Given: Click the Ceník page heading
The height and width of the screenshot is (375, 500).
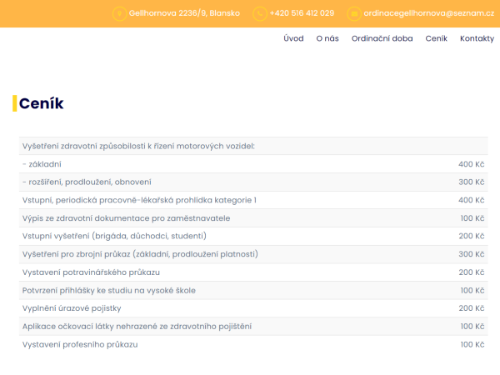Looking at the screenshot, I should tap(41, 103).
